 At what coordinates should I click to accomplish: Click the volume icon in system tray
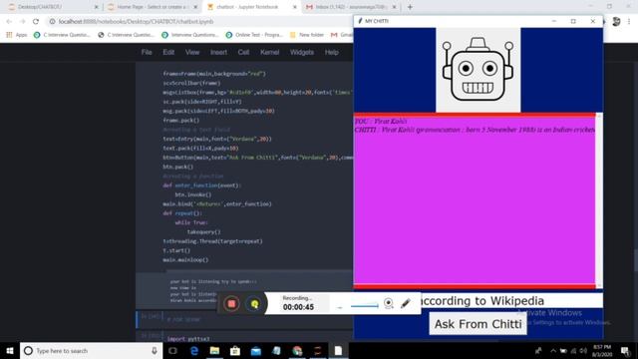pos(583,350)
